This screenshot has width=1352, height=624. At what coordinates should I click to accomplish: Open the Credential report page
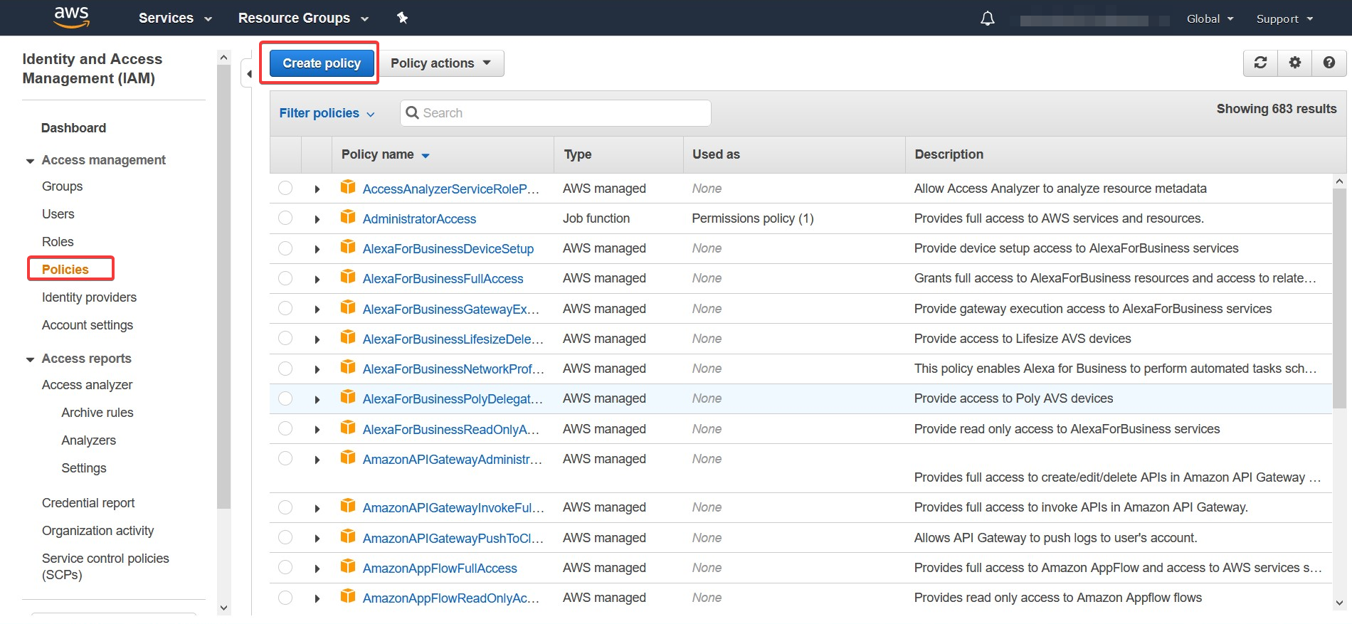point(88,503)
